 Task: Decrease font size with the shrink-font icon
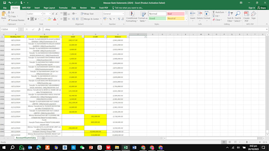(x=57, y=14)
